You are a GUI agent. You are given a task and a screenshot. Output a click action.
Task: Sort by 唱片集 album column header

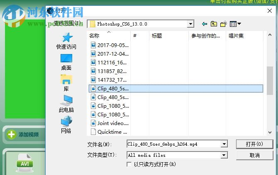tap(245, 36)
